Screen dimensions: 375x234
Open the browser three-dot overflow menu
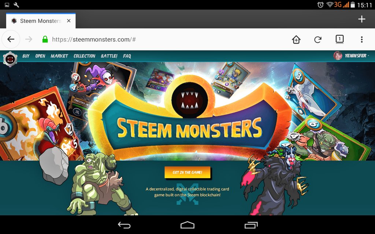(362, 39)
